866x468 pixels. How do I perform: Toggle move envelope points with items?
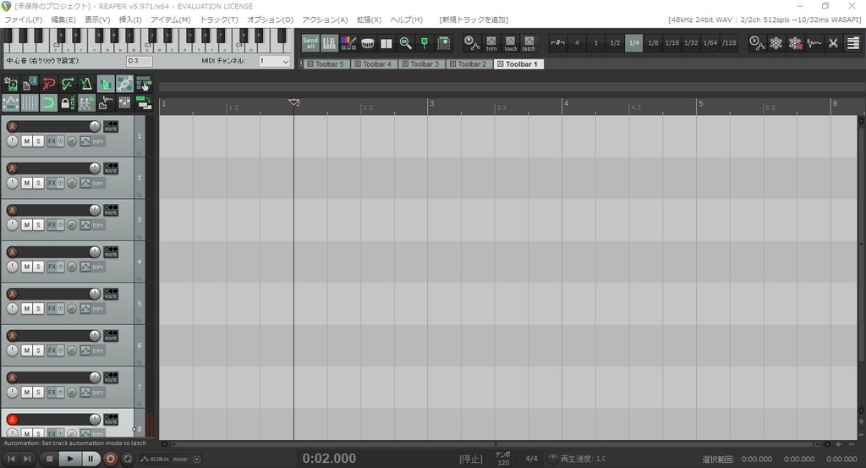10,102
